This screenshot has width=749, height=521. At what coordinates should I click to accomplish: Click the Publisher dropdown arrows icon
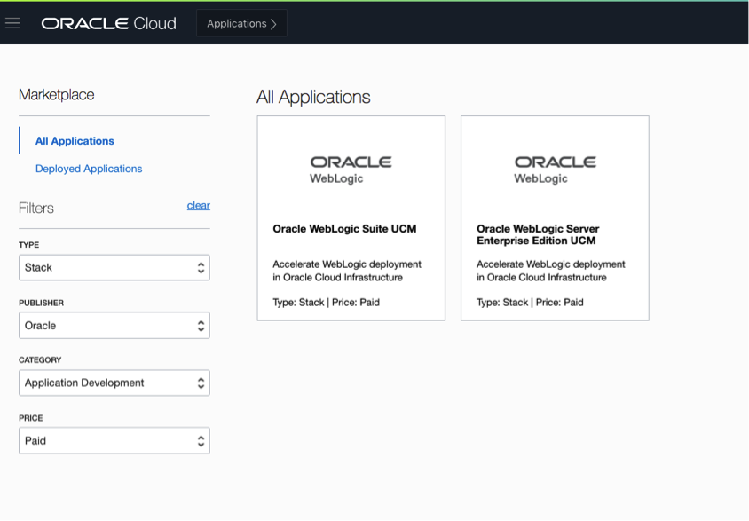point(201,326)
